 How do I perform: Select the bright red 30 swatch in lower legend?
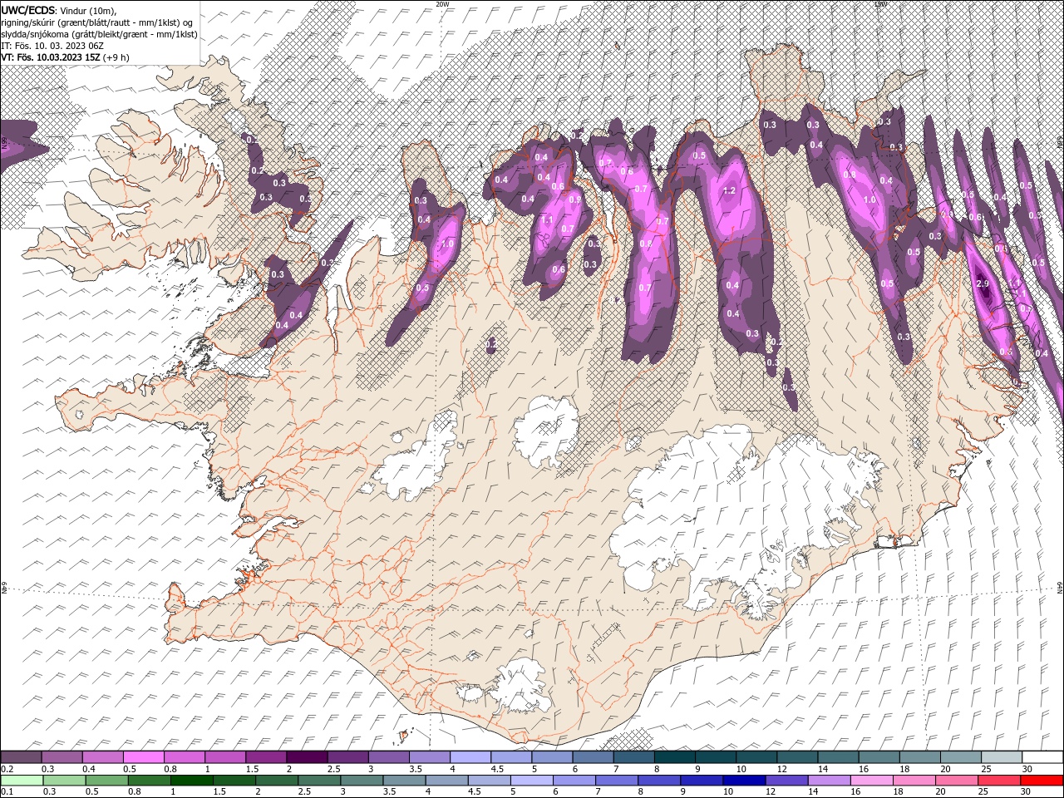[1042, 781]
